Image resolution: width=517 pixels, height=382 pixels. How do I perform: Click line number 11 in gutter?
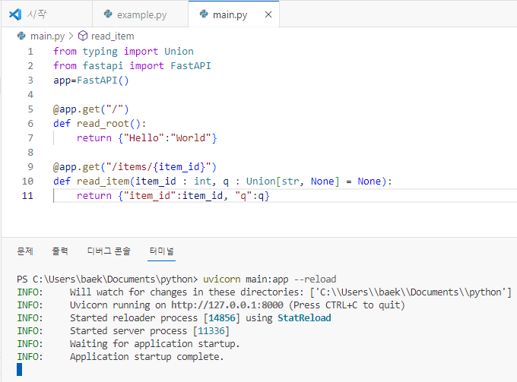pyautogui.click(x=27, y=196)
